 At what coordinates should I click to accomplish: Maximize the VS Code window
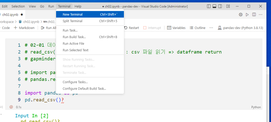(x=249, y=6)
